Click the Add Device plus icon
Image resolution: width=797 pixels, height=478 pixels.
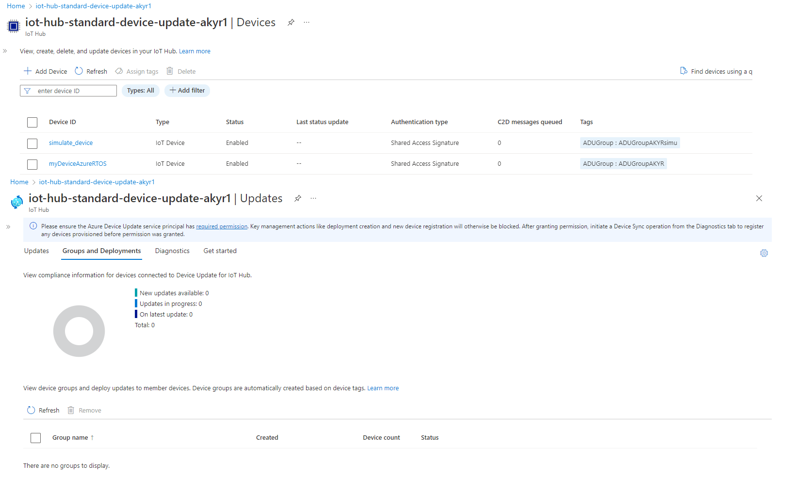pyautogui.click(x=28, y=71)
